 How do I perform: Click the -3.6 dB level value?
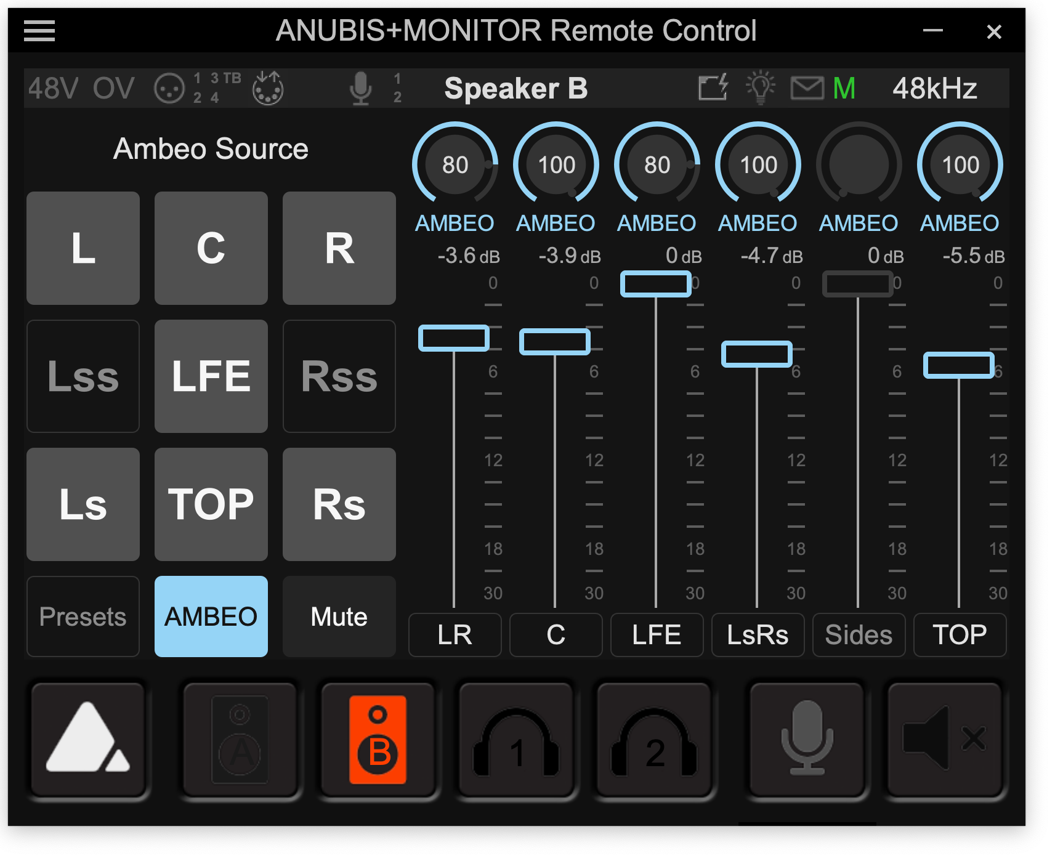pyautogui.click(x=469, y=256)
